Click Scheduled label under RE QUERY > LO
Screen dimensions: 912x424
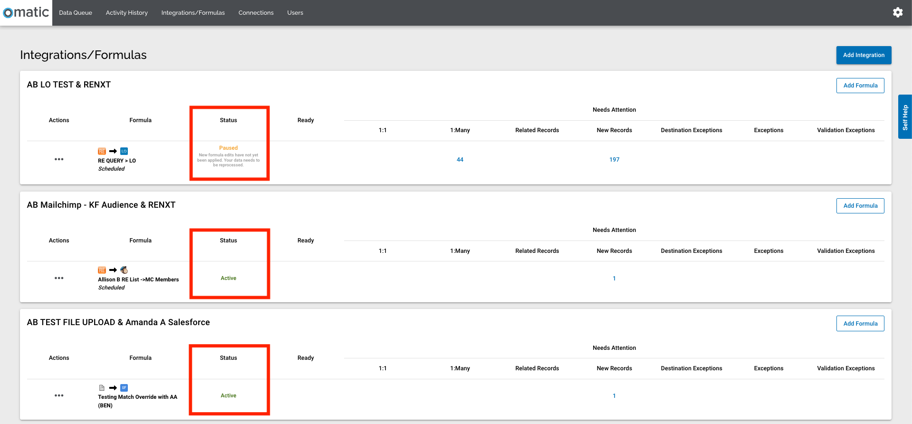(112, 169)
